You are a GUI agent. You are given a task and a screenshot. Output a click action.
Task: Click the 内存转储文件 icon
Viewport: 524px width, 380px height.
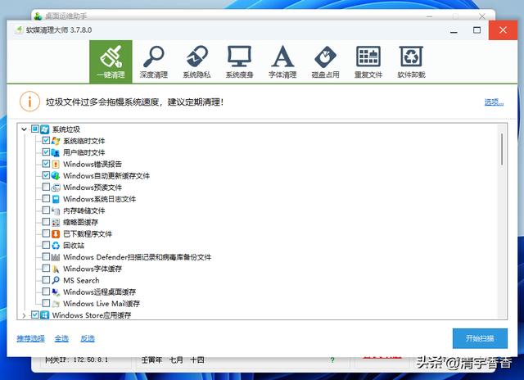click(56, 210)
